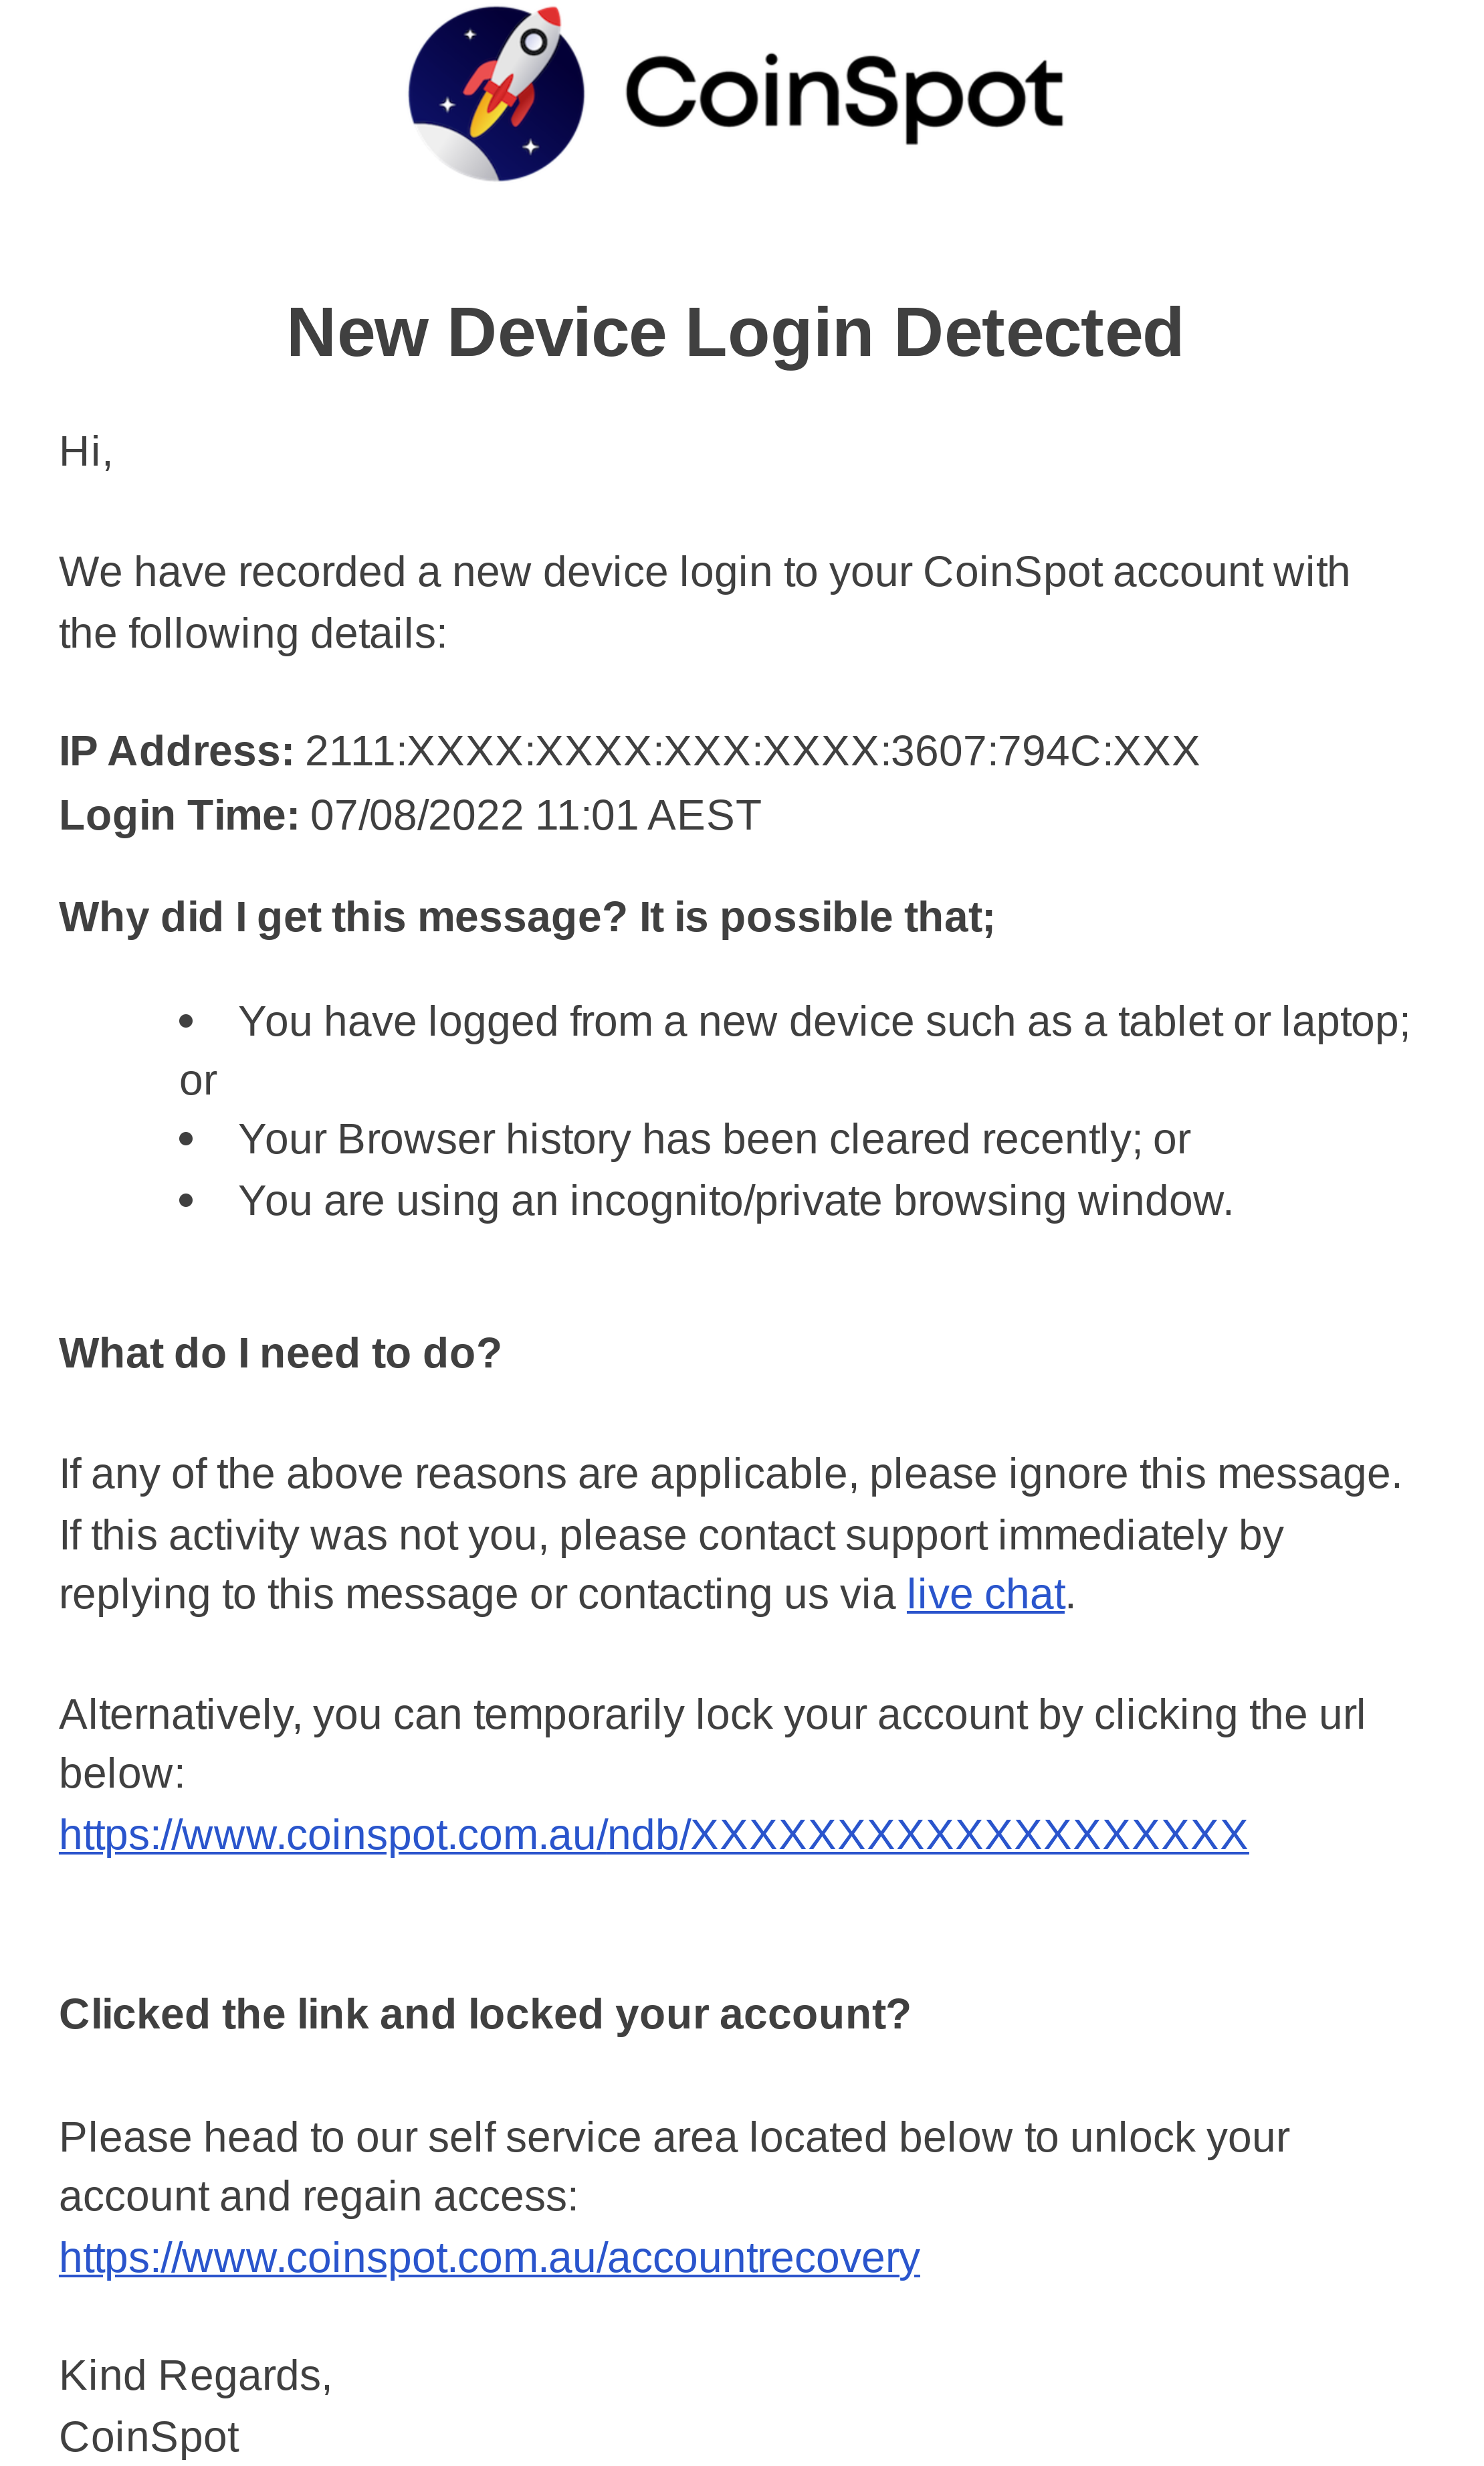Open the accountrecovery self service link
This screenshot has width=1484, height=2466.
click(489, 2257)
